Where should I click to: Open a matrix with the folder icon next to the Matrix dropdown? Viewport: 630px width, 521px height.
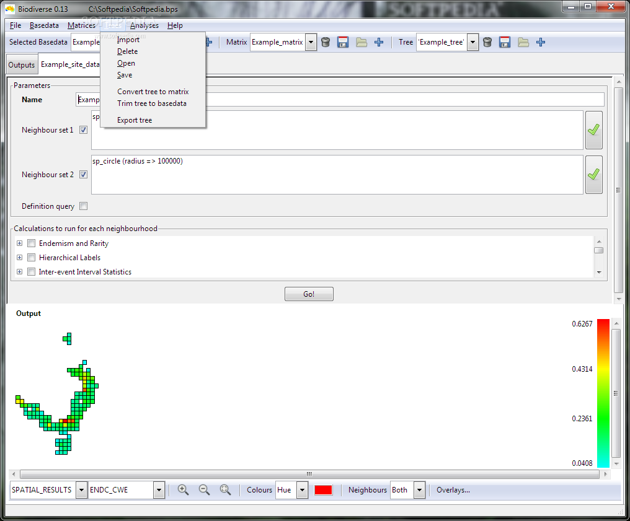pos(362,42)
